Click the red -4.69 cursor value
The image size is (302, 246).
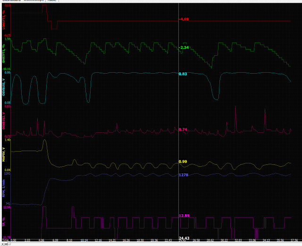pyautogui.click(x=184, y=19)
